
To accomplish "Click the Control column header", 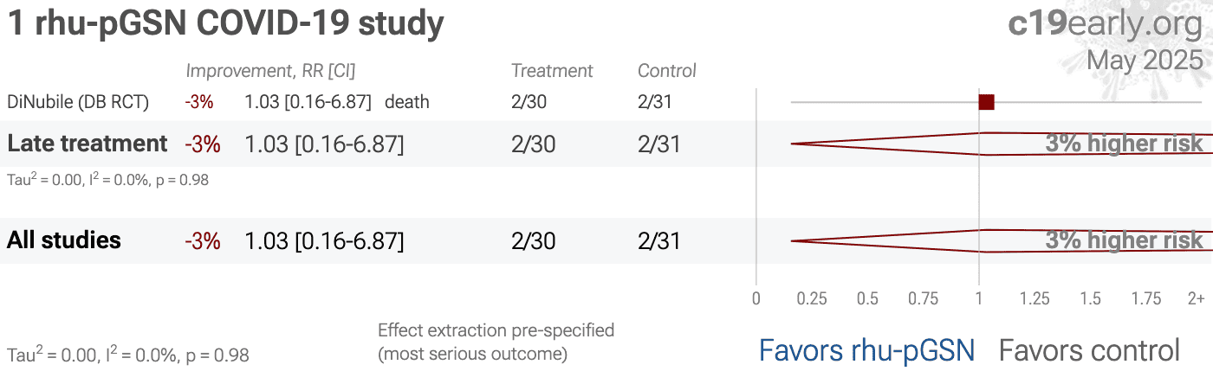I will click(x=667, y=71).
